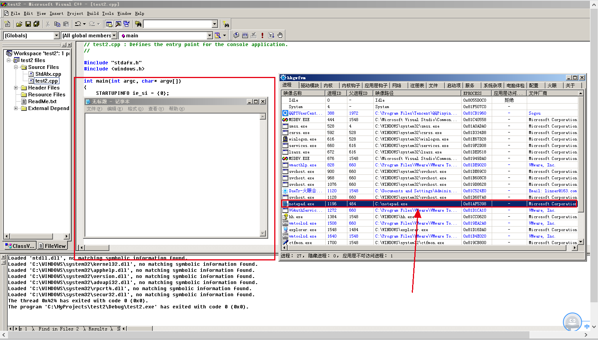Toggle the Workspace pane icon

pyautogui.click(x=109, y=24)
